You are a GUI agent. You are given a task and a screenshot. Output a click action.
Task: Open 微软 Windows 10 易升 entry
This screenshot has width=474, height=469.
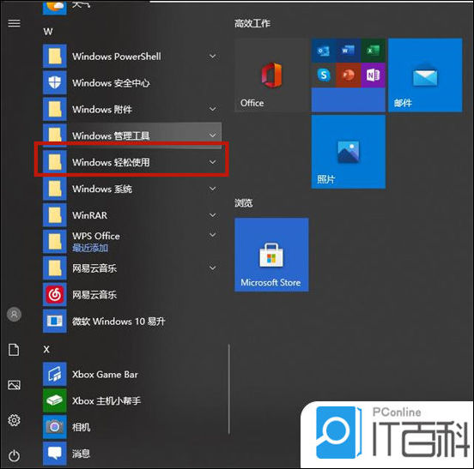131,322
